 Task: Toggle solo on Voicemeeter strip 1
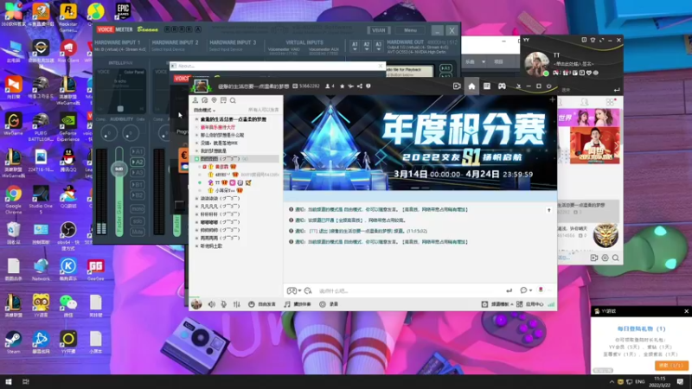(138, 221)
